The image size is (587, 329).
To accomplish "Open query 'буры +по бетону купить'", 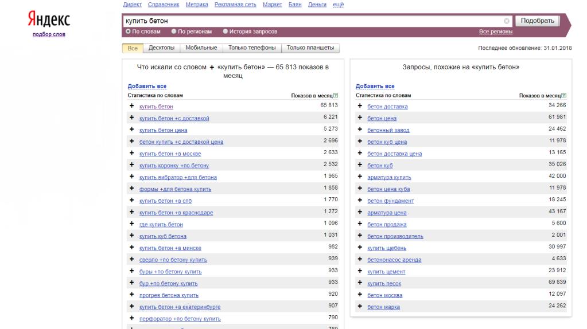I will tap(170, 272).
